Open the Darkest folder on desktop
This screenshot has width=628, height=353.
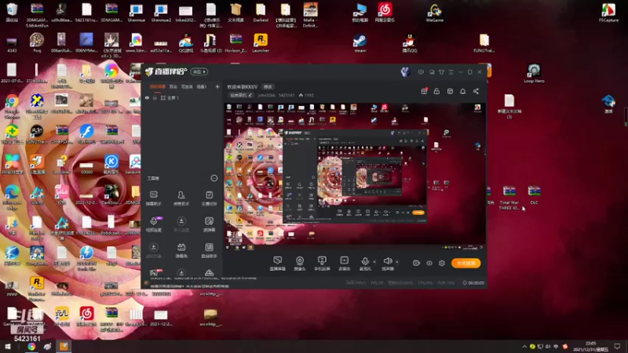point(261,13)
